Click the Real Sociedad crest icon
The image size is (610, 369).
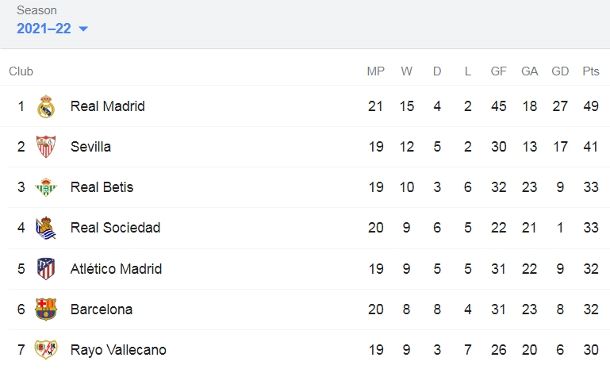point(46,228)
